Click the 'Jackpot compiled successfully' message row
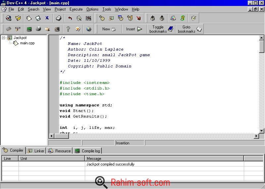Viewport: 265px width, 189px height. (x=132, y=164)
